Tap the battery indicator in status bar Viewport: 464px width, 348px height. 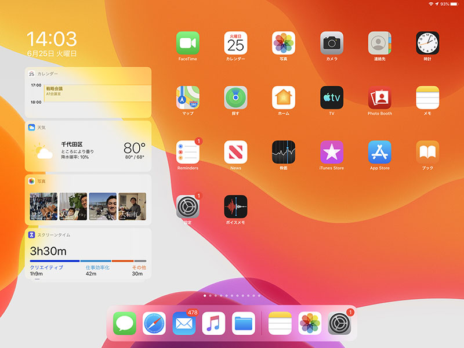[454, 4]
